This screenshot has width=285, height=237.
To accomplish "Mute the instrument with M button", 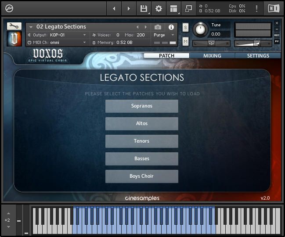I will coord(185,42).
